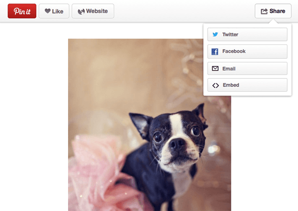The image size is (298, 211).
Task: Click the blue Twitter bird icon
Action: [215, 34]
